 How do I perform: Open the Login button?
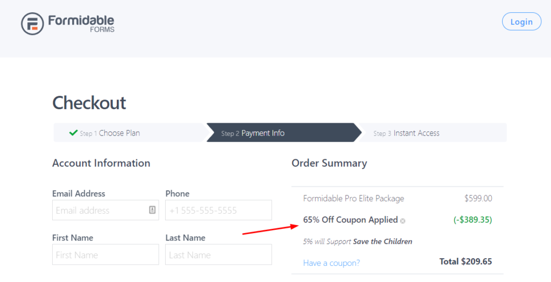tap(521, 22)
